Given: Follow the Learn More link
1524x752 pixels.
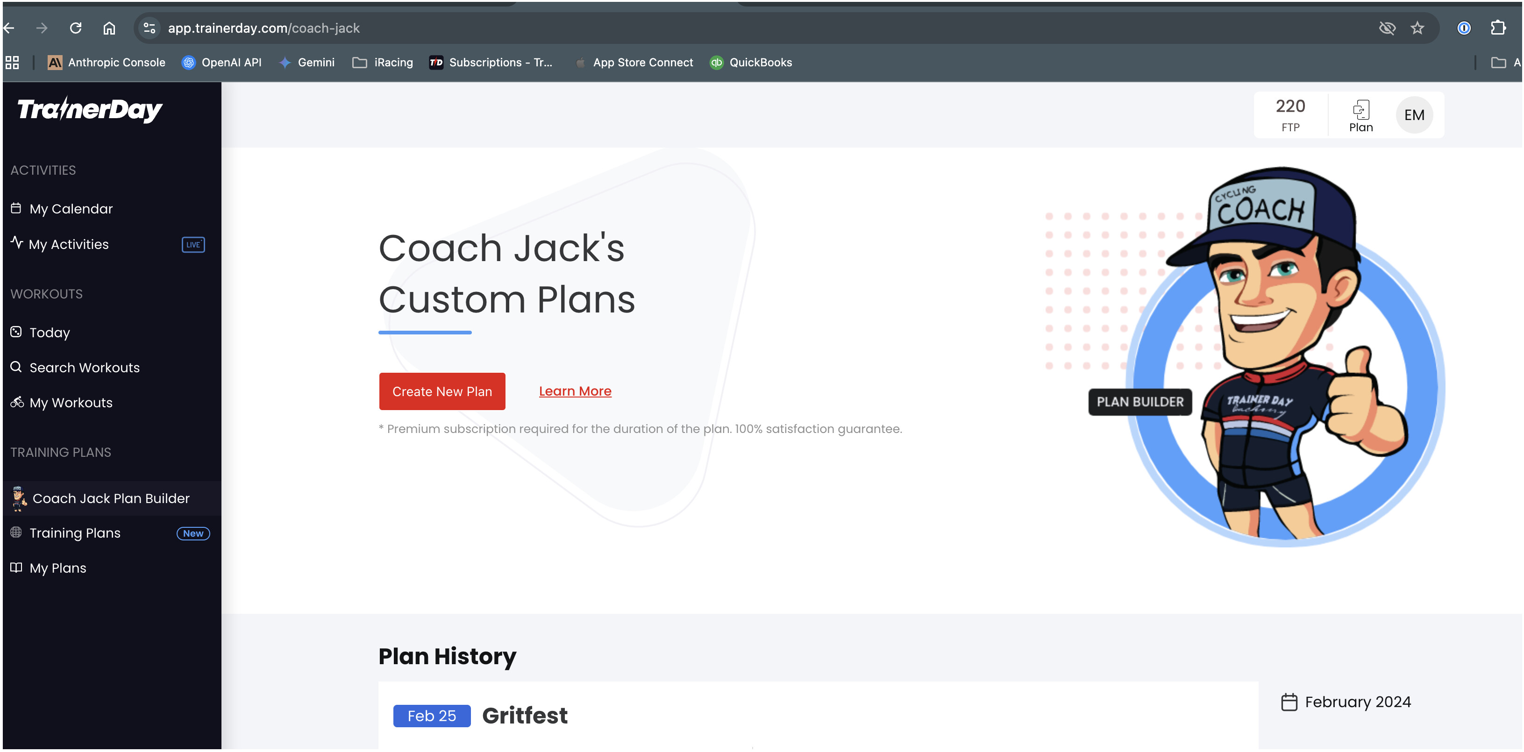Looking at the screenshot, I should pyautogui.click(x=575, y=391).
